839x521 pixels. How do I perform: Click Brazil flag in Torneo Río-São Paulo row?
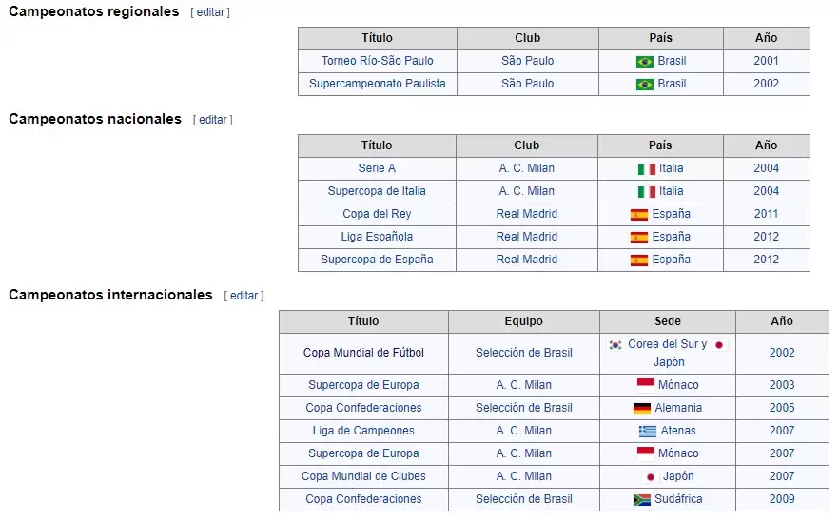click(x=645, y=62)
